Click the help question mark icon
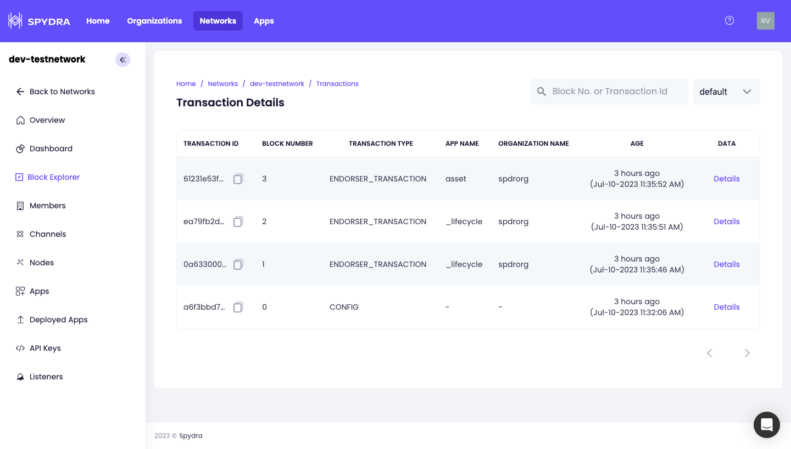Viewport: 791px width, 449px height. (729, 21)
